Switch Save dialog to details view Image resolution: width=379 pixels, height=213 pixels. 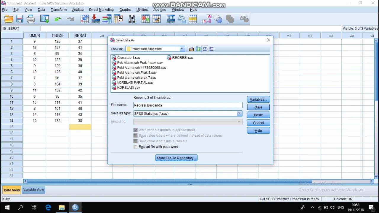[211, 49]
